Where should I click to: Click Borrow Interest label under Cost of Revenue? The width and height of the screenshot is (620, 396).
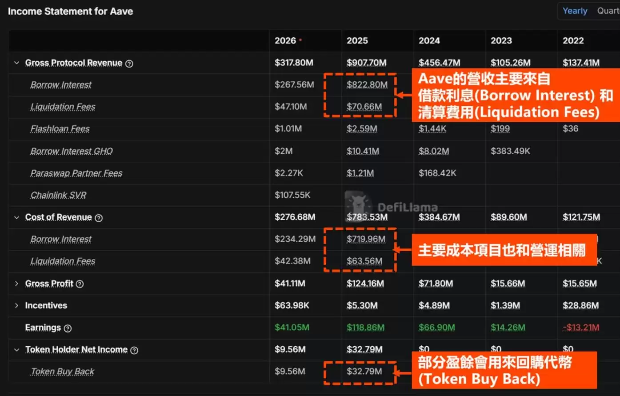pos(61,239)
